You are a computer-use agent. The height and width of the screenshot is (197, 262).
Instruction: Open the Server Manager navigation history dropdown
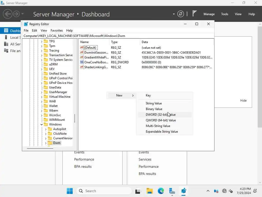pos(23,14)
